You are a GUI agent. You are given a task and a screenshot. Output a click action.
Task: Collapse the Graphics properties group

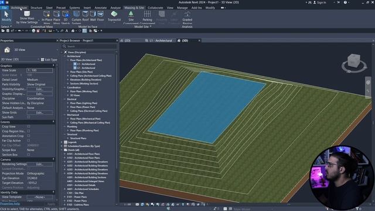coord(53,66)
